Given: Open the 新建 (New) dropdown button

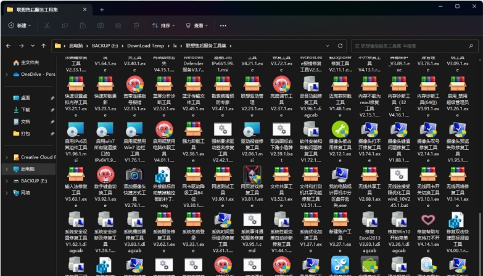Looking at the screenshot, I should tap(20, 26).
